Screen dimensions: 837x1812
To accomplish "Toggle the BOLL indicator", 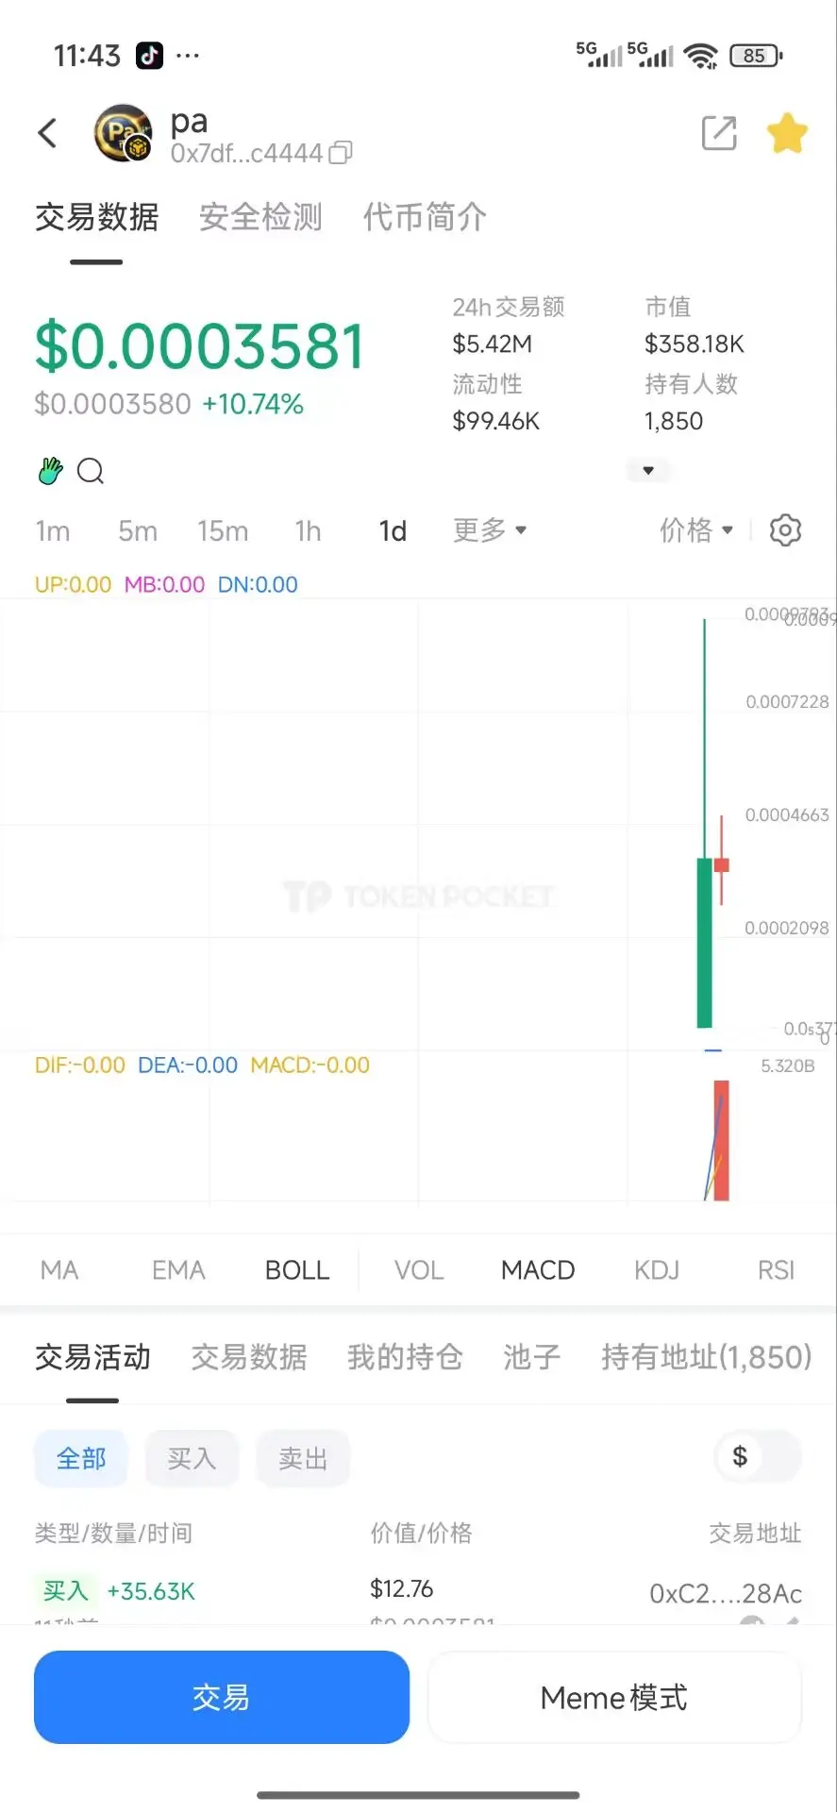I will pyautogui.click(x=297, y=1270).
